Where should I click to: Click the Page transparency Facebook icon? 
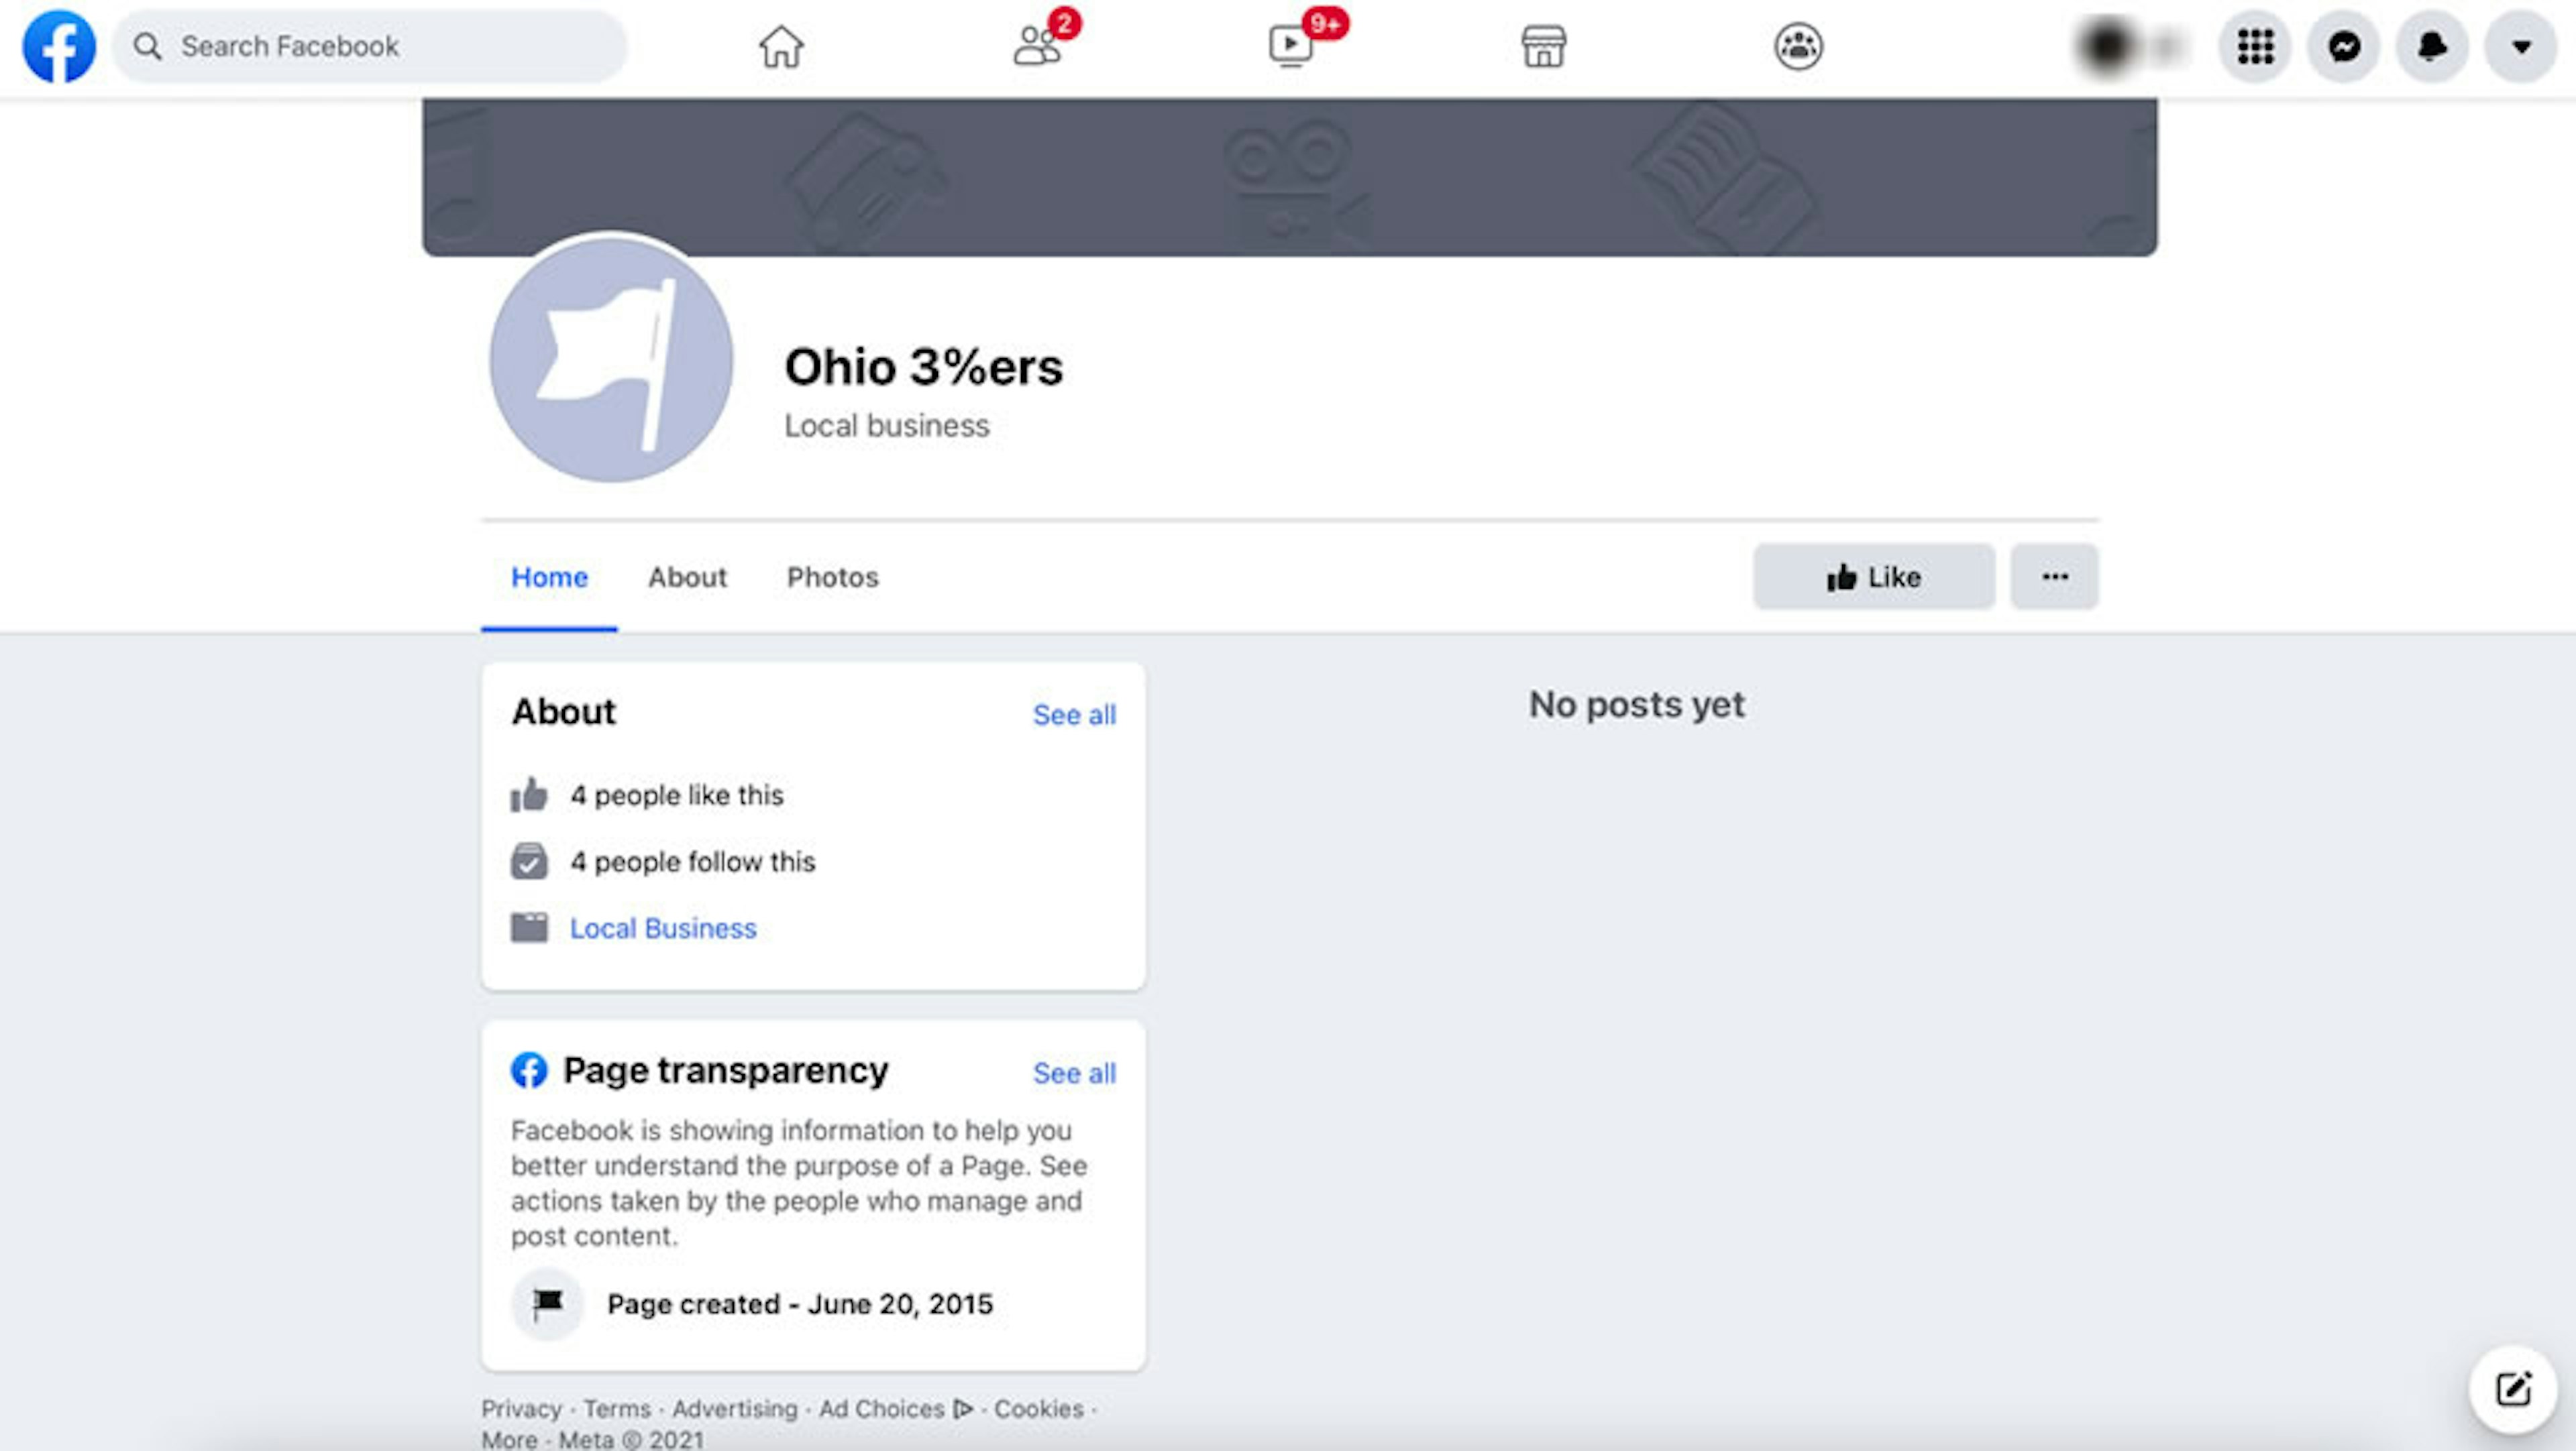[x=529, y=1069]
